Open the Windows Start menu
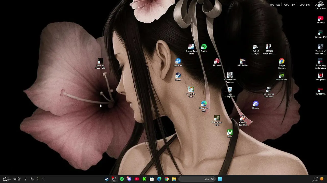 pos(220,179)
